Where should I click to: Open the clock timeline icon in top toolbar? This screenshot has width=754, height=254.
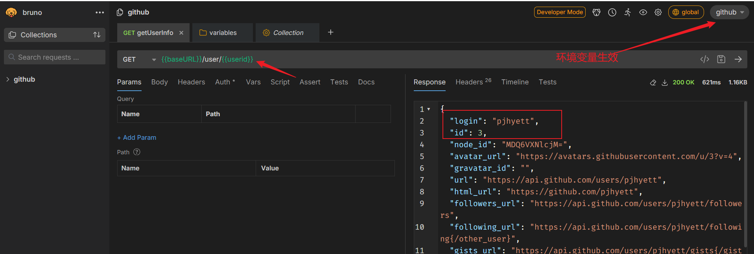point(612,12)
